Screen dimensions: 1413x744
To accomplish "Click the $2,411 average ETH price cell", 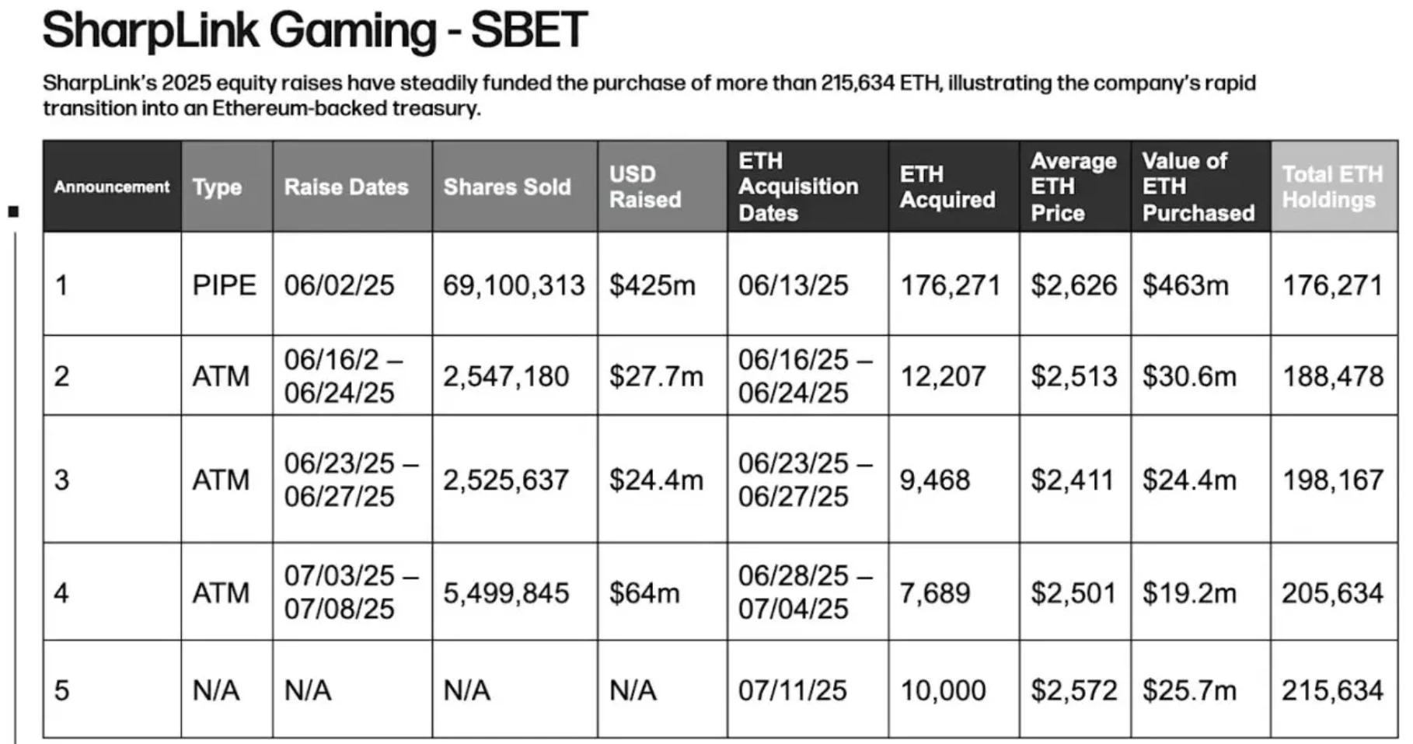I will pos(1073,480).
